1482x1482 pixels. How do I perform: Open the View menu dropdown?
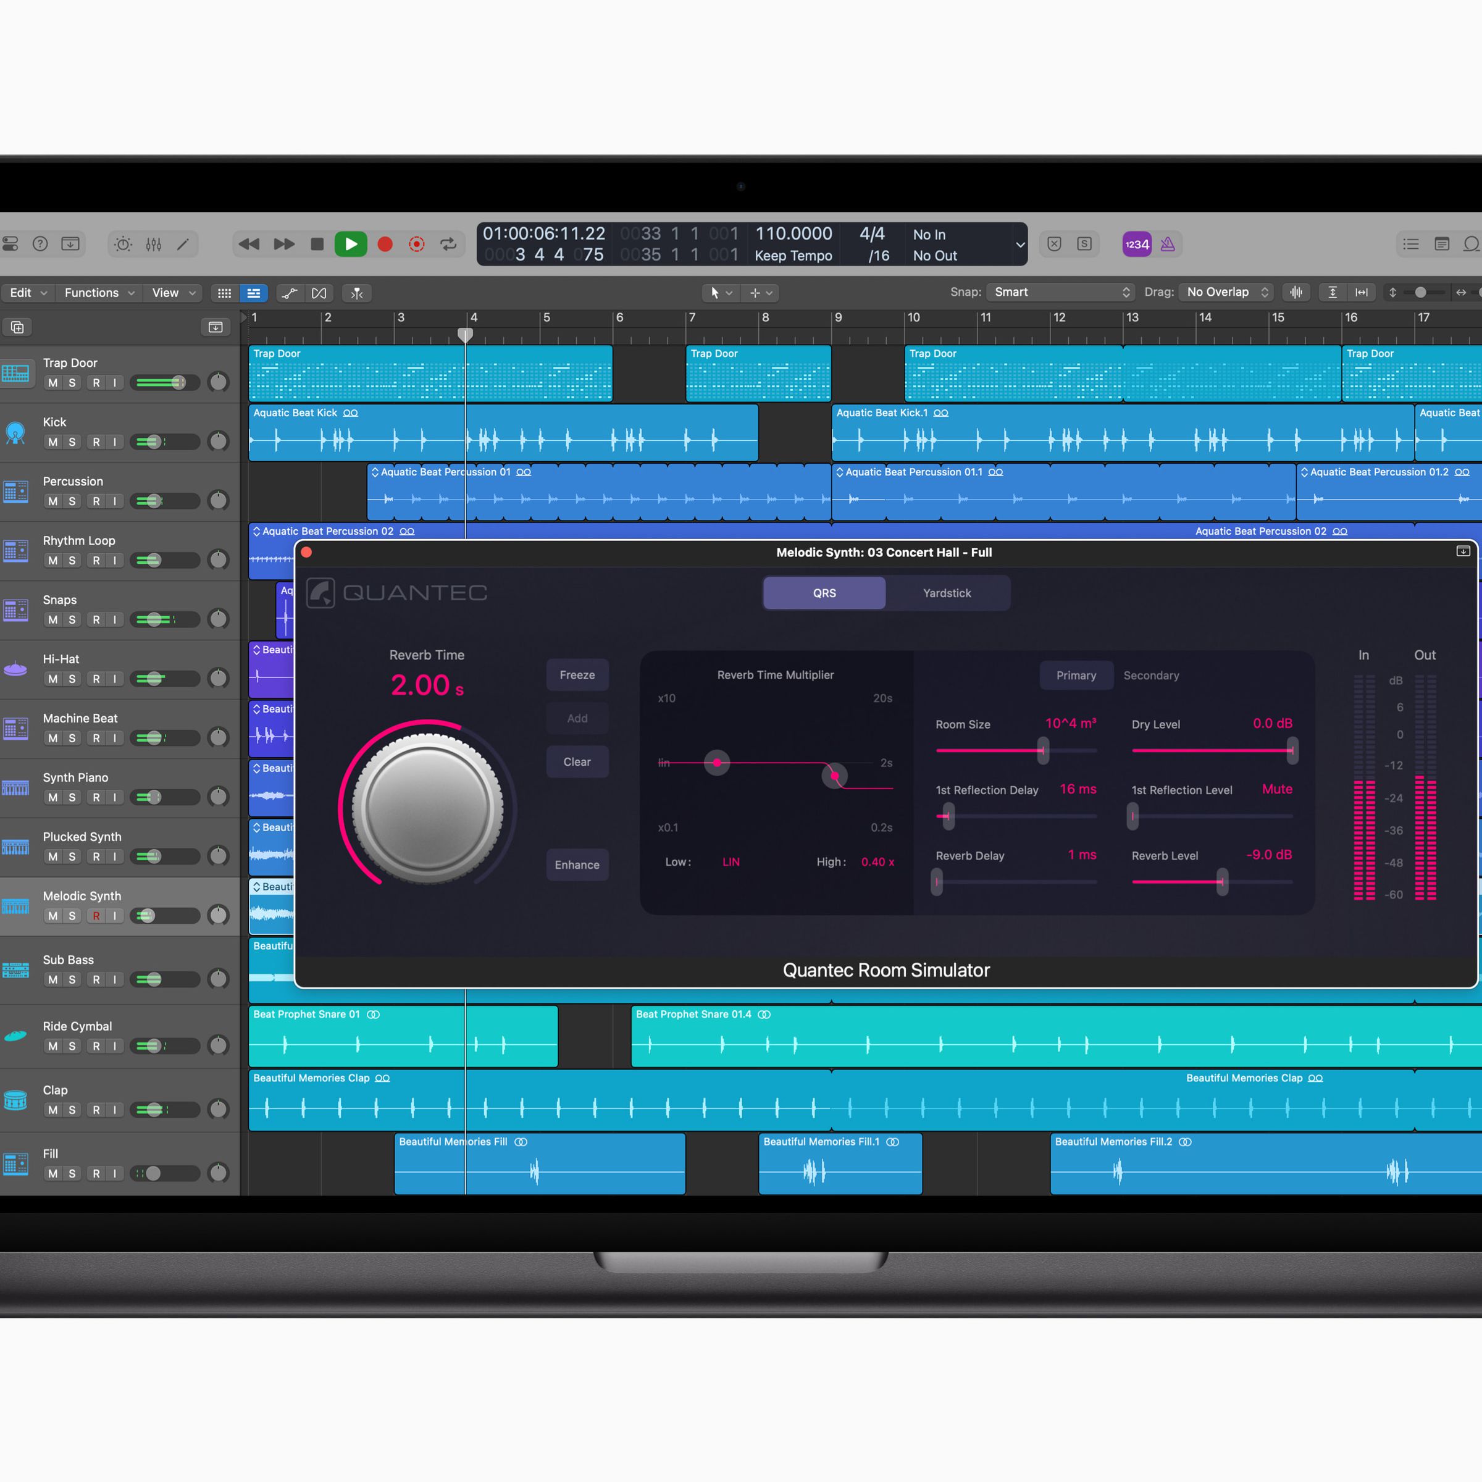(174, 293)
